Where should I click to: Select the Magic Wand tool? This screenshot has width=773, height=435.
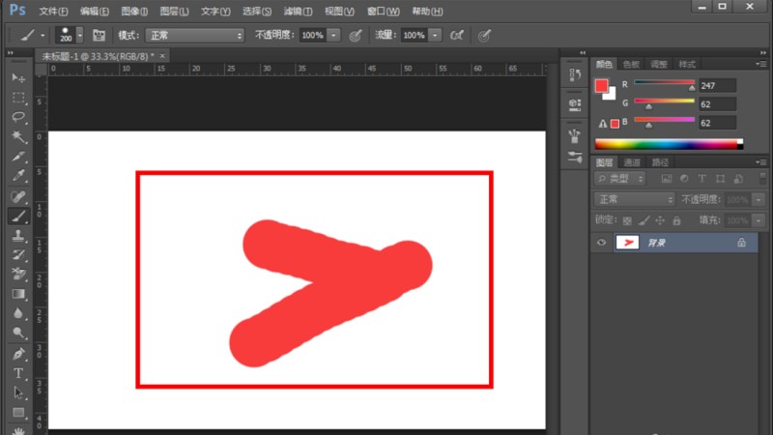click(x=18, y=137)
